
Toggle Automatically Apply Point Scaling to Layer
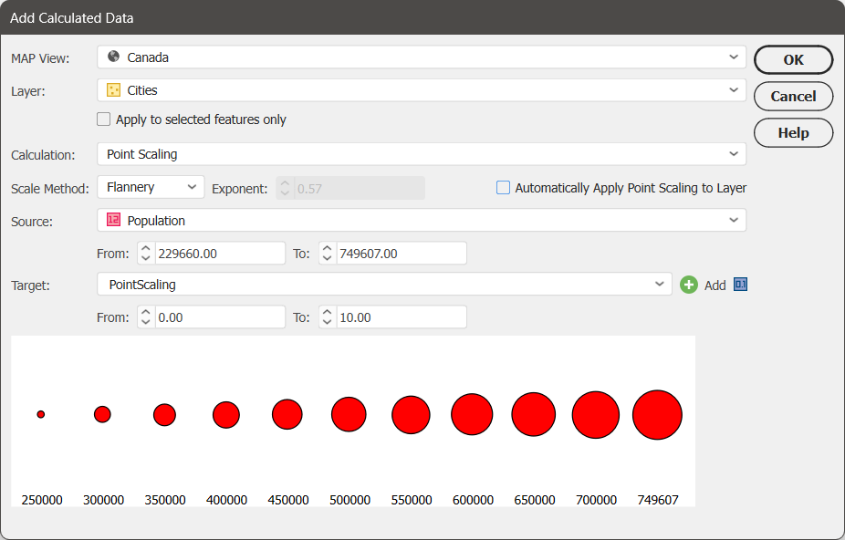click(503, 188)
